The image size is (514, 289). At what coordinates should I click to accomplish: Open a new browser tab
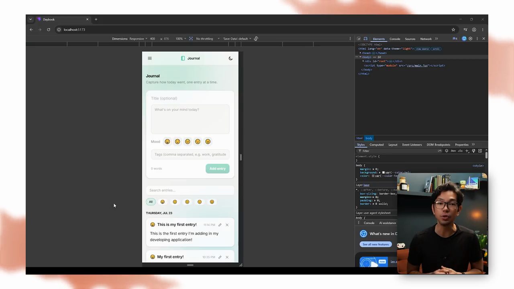[96, 19]
